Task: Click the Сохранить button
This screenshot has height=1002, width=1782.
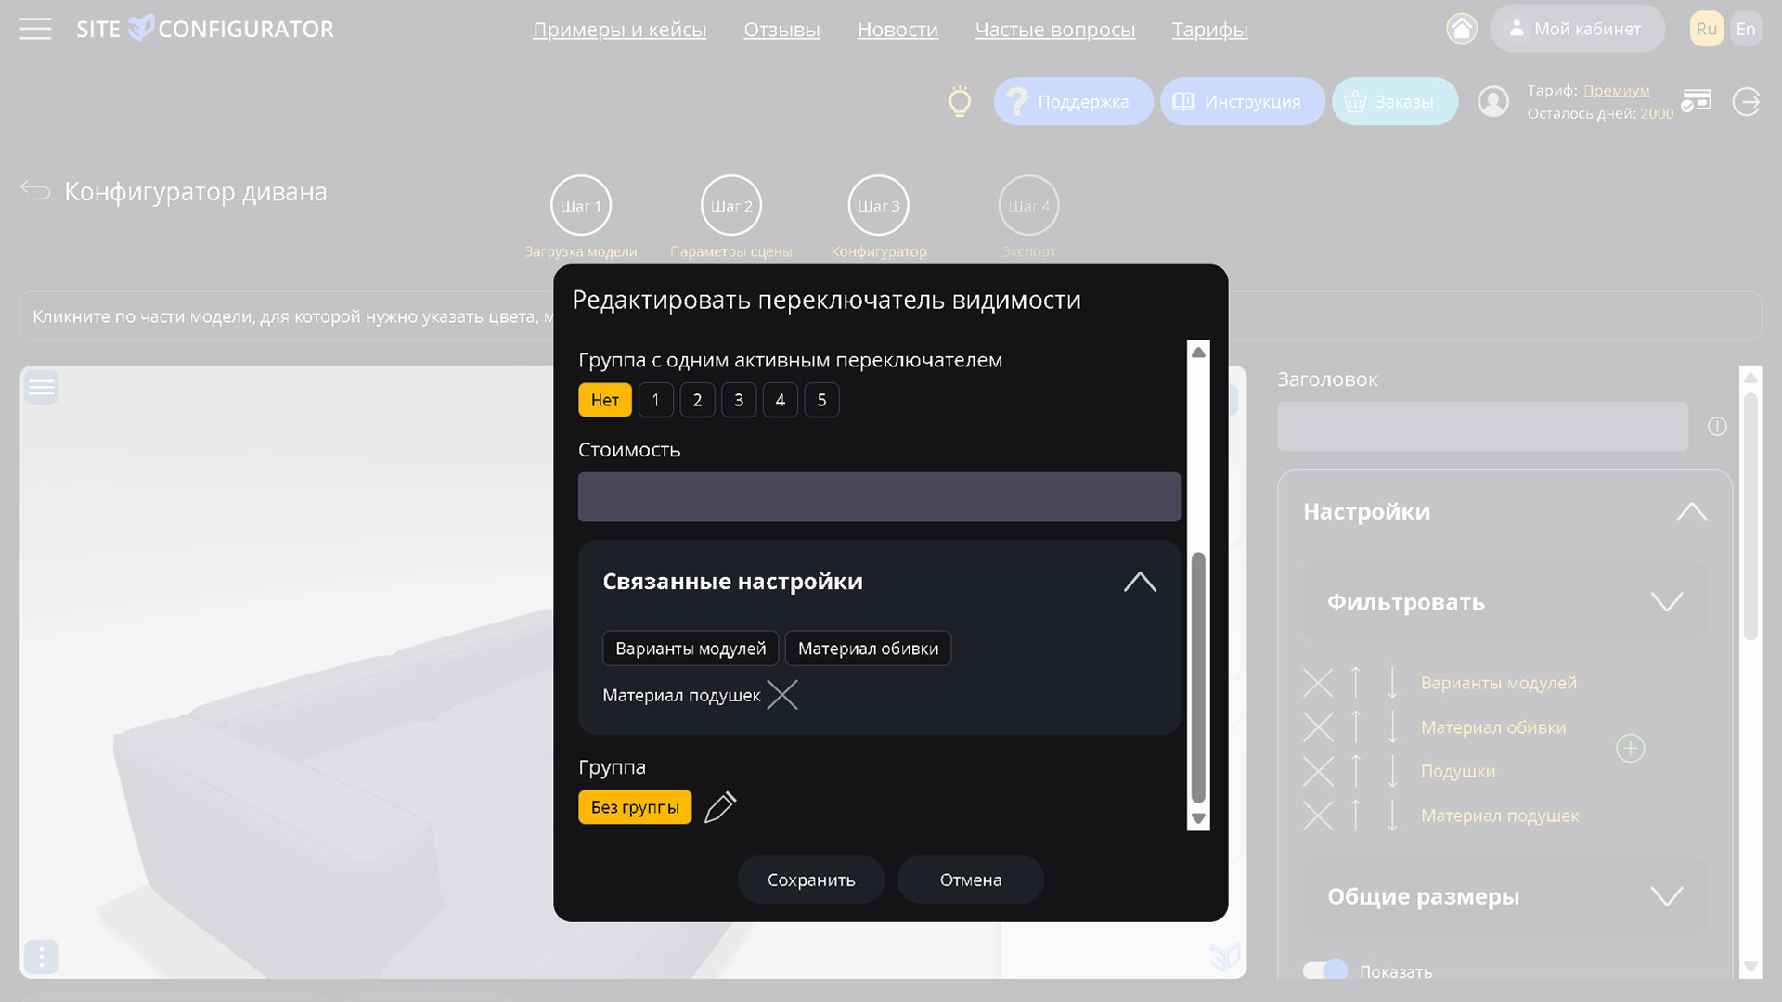Action: (810, 879)
